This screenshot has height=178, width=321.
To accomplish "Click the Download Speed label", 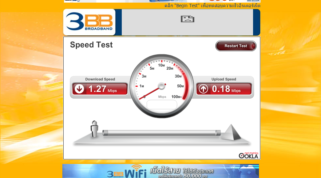I will (x=100, y=79).
